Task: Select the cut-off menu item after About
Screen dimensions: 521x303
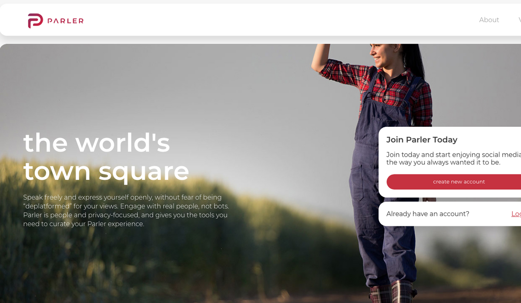Action: tap(520, 20)
